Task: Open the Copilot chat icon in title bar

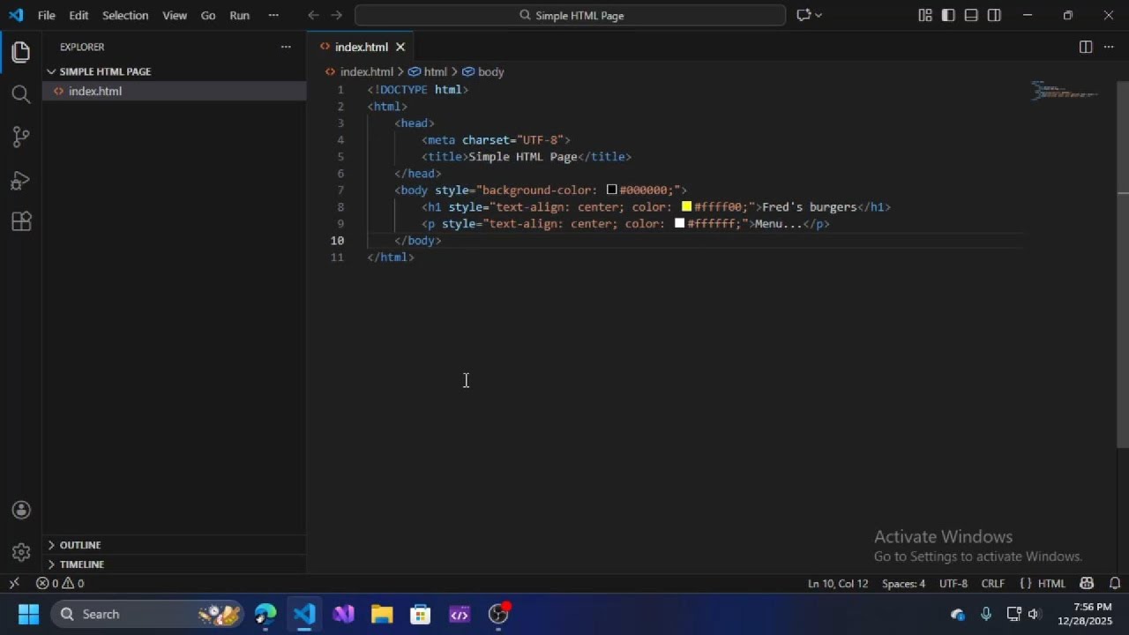Action: tap(804, 15)
